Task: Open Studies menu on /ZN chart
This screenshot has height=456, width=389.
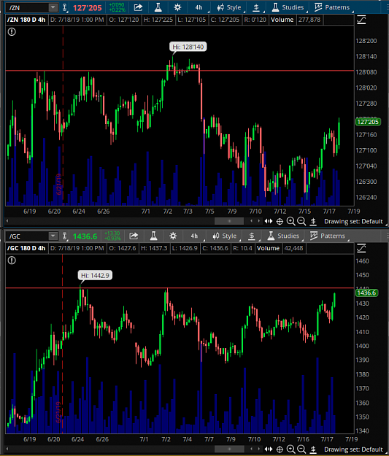Action: click(288, 7)
